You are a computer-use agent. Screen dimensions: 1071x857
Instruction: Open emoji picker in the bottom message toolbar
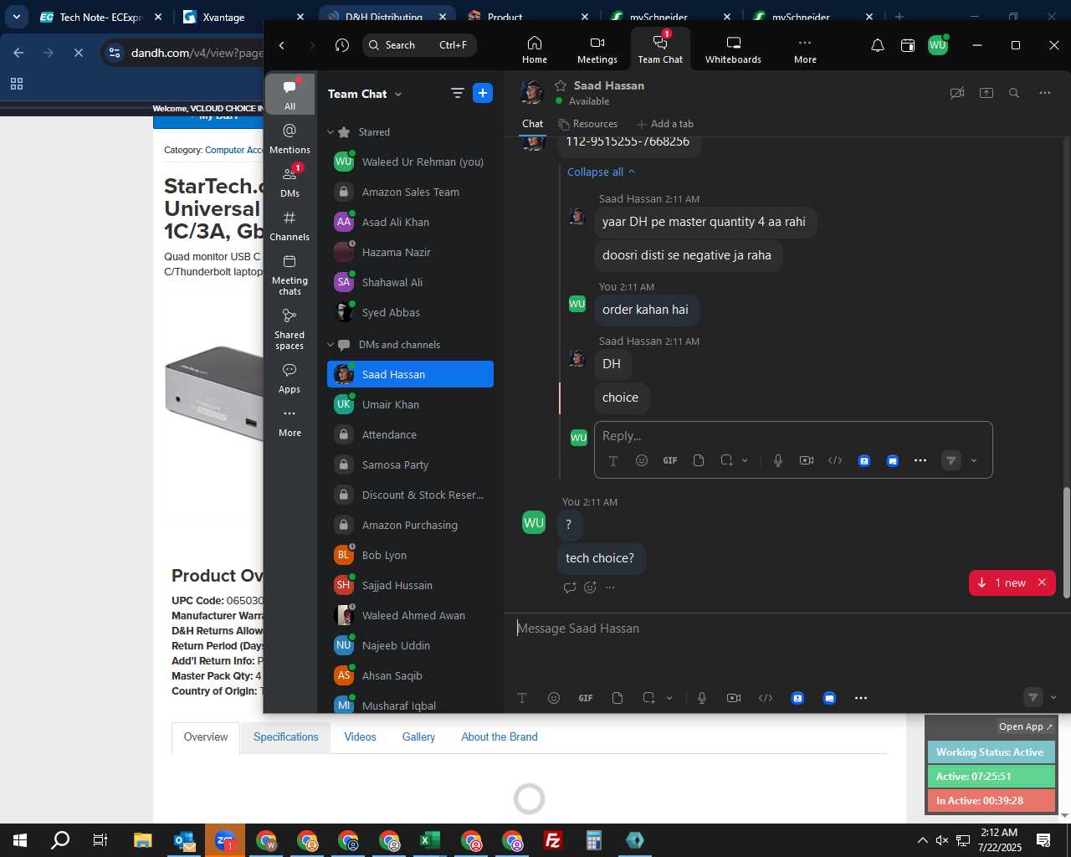(554, 698)
